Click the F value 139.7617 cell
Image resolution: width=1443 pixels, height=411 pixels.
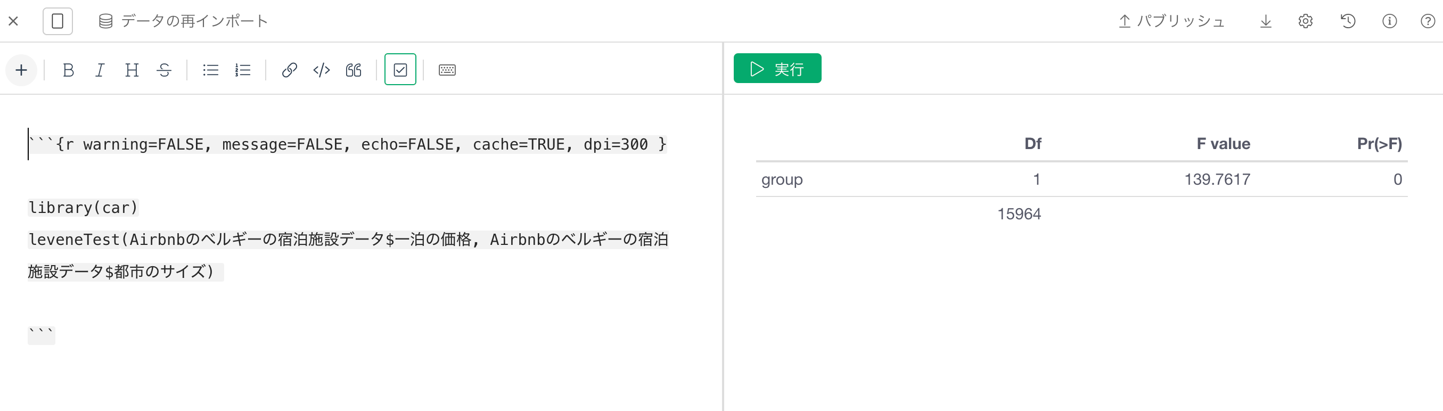click(1217, 179)
